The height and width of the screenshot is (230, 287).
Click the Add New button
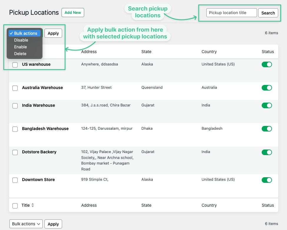pyautogui.click(x=73, y=13)
